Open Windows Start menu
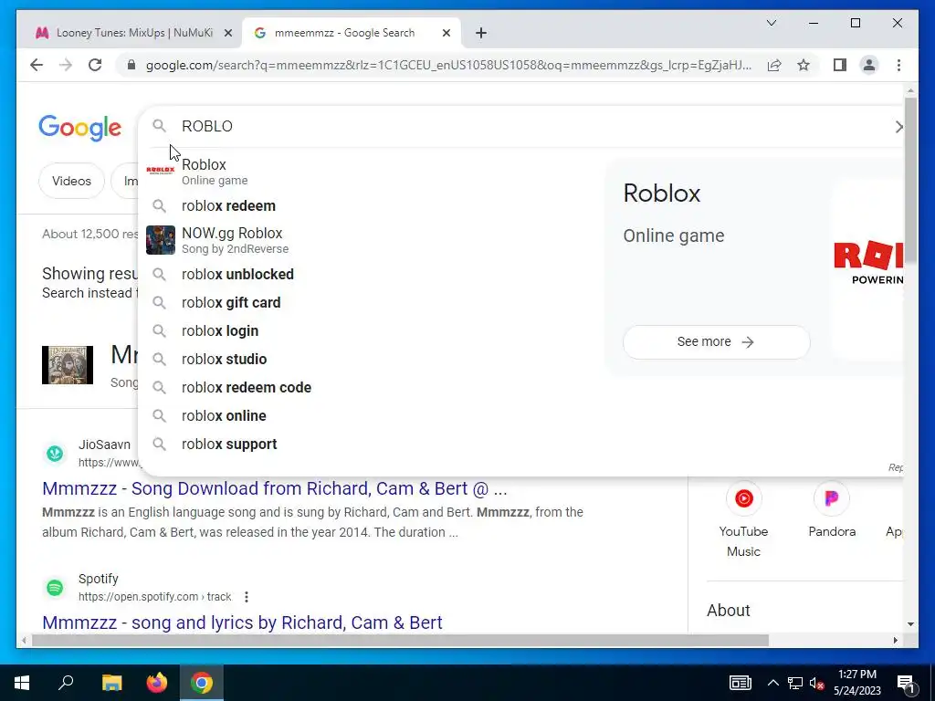The height and width of the screenshot is (701, 935). tap(22, 683)
